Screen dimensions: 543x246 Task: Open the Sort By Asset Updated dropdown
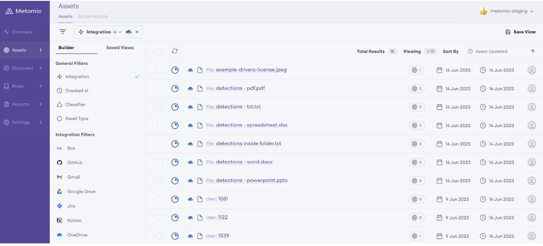point(495,51)
